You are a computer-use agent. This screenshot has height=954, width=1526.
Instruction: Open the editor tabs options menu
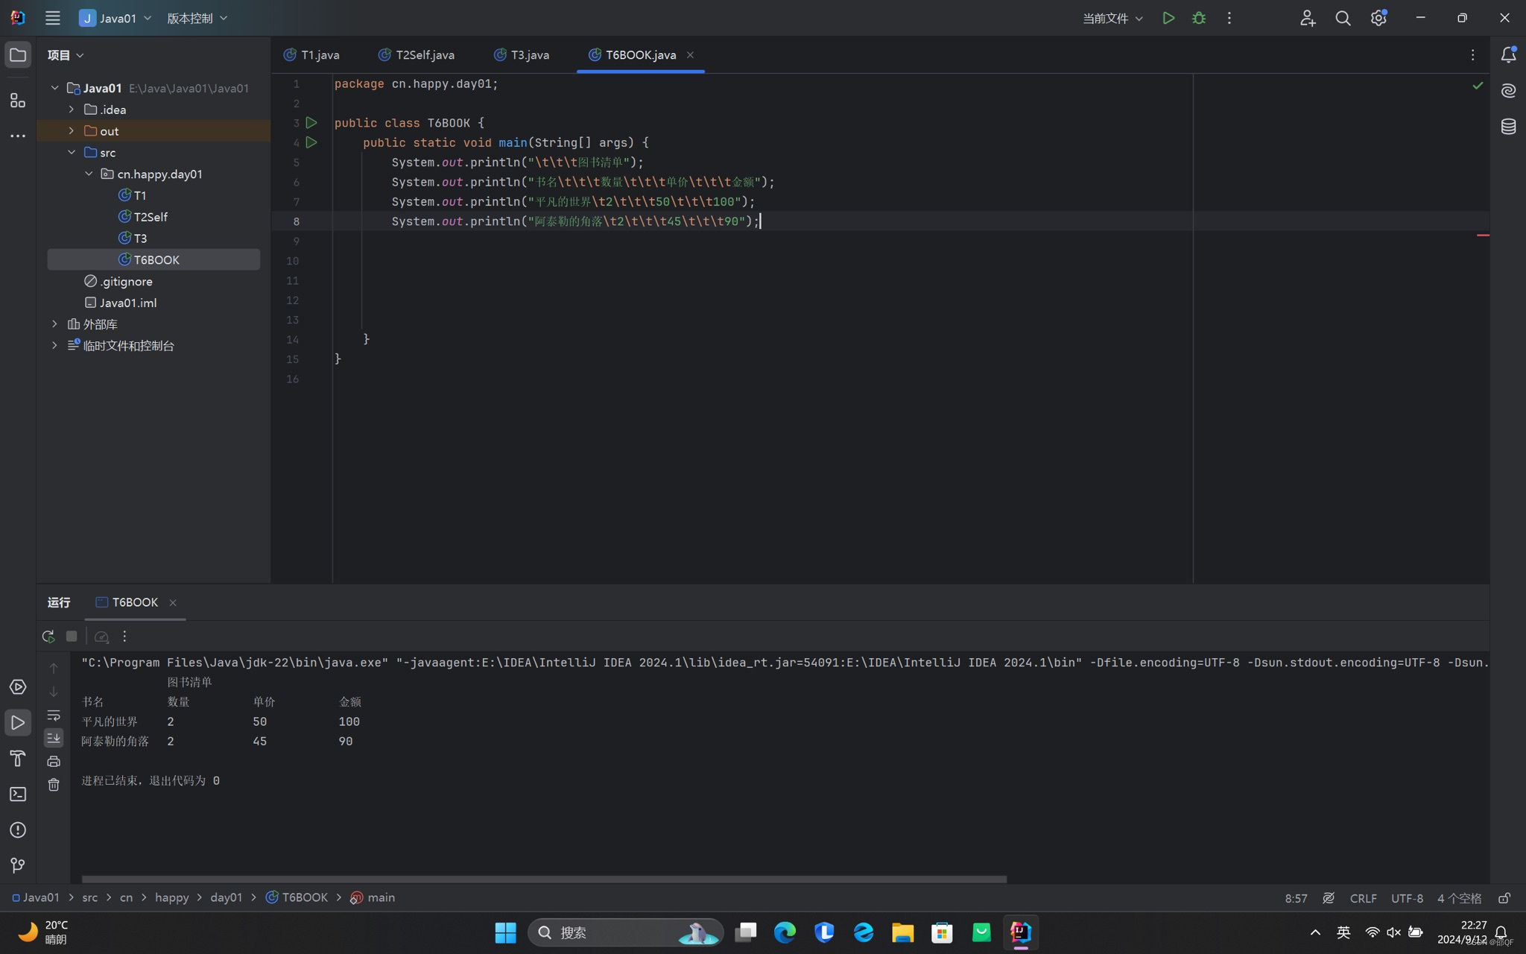tap(1472, 55)
